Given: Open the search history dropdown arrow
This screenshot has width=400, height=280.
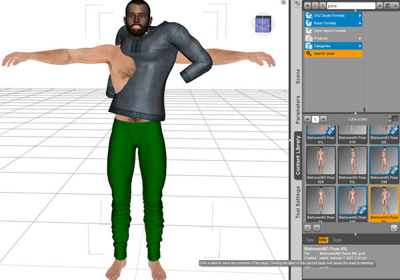Looking at the screenshot, I should pos(379,5).
